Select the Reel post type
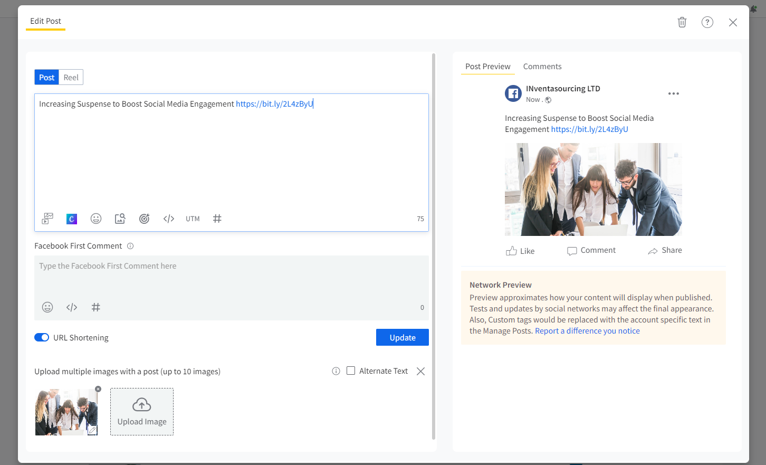This screenshot has height=465, width=766. tap(71, 78)
